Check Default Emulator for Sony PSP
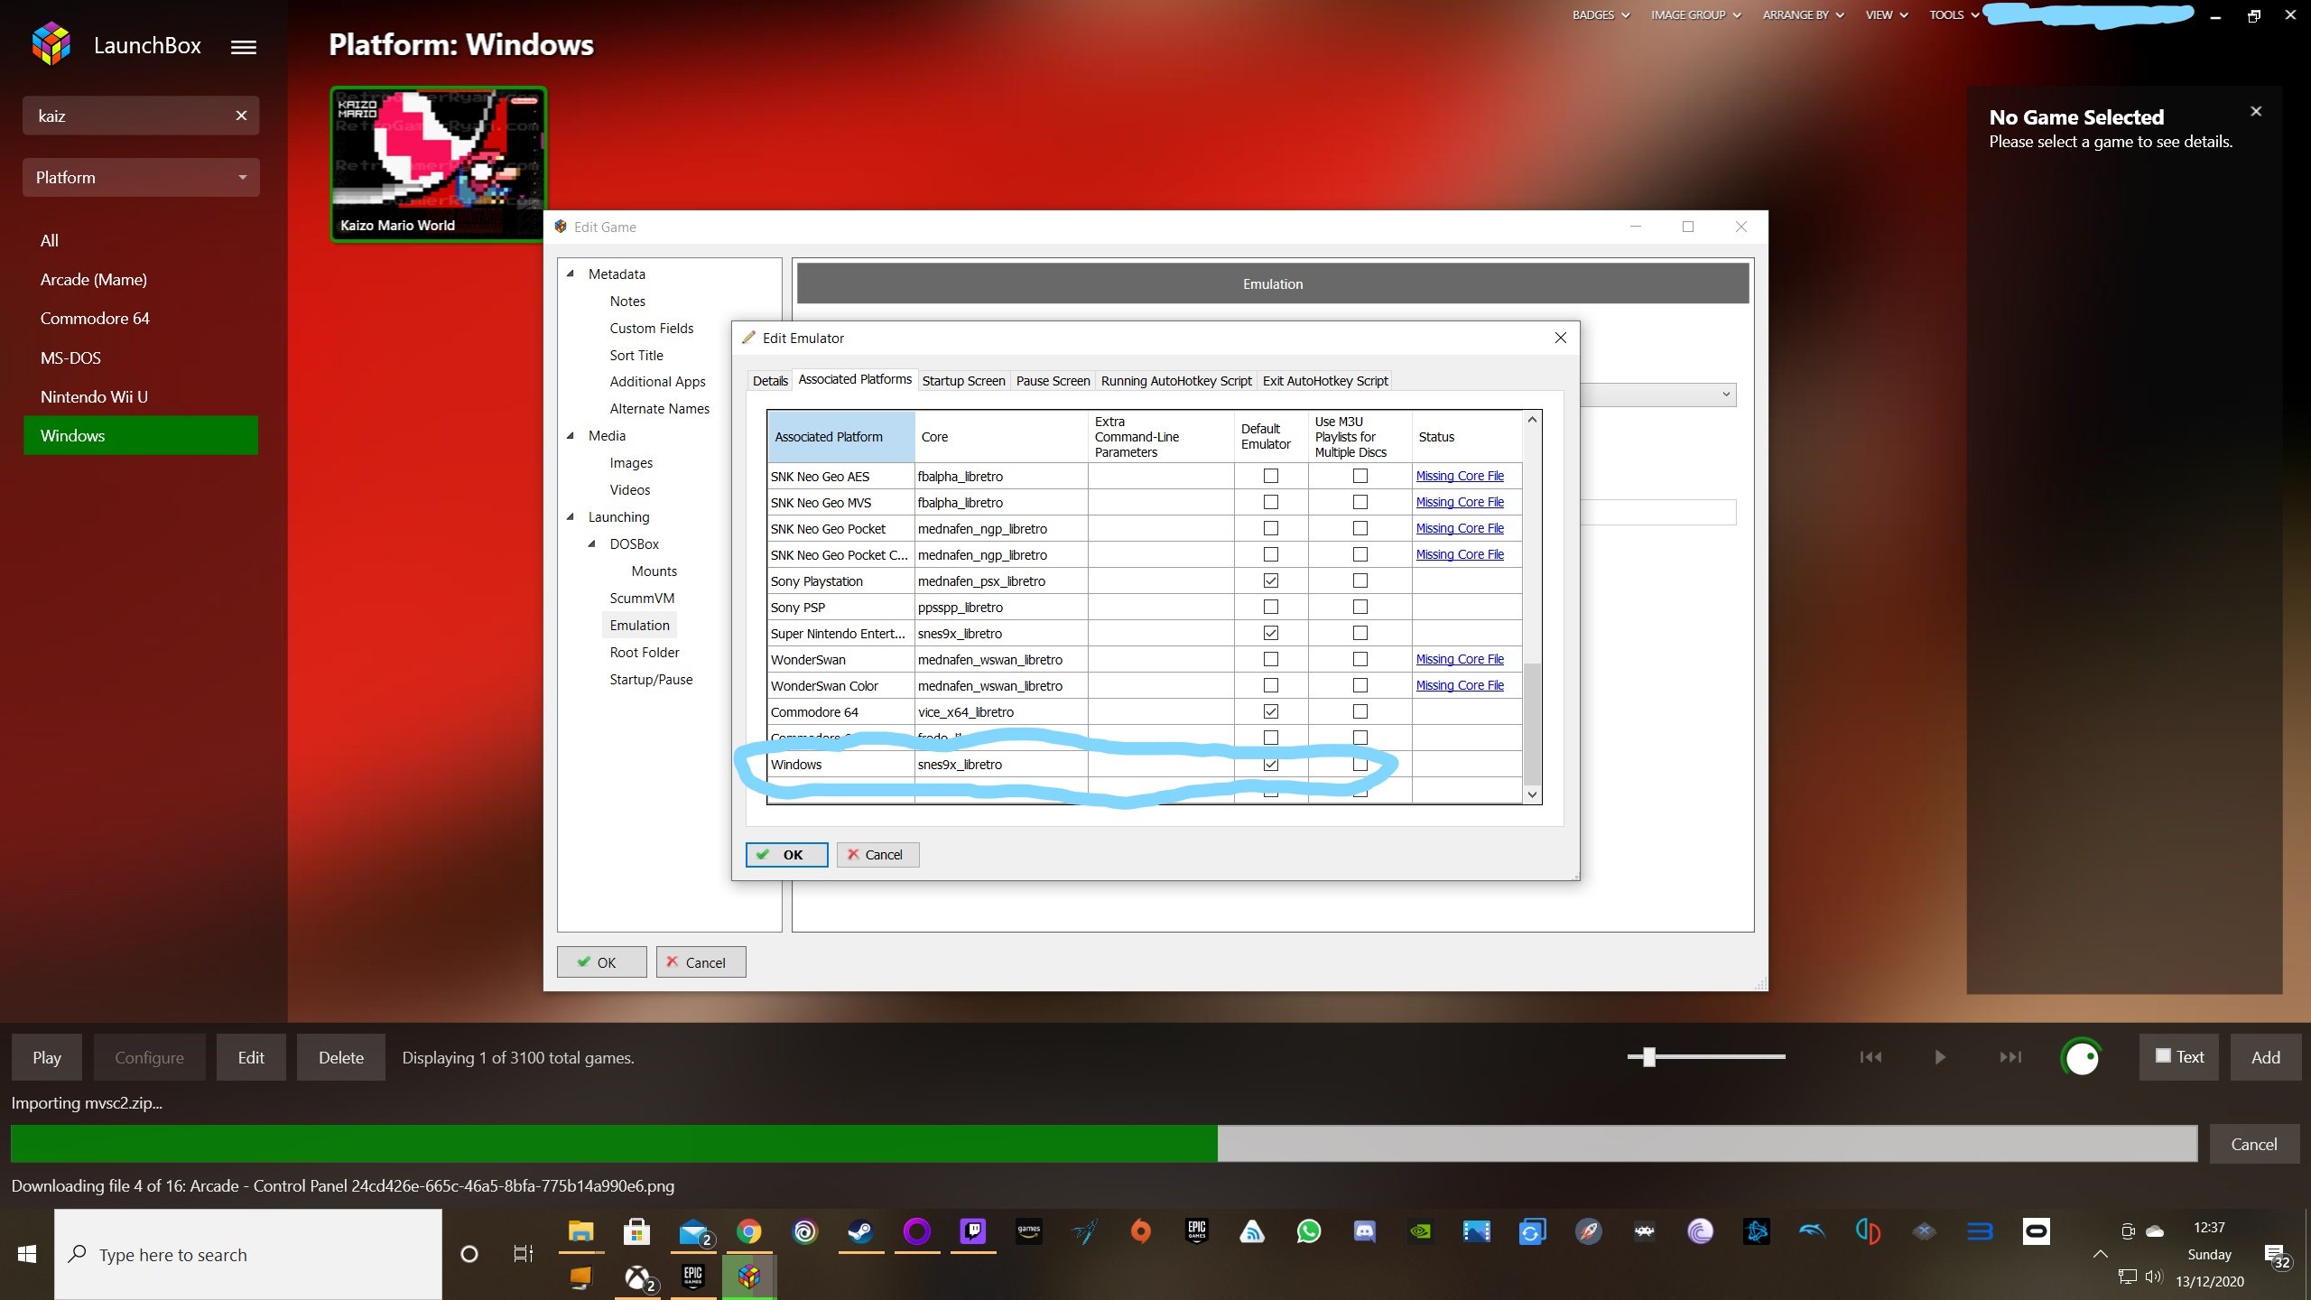2311x1300 pixels. click(1271, 607)
